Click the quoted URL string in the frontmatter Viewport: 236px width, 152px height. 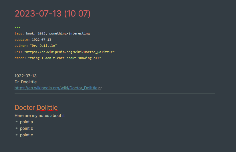(x=69, y=52)
